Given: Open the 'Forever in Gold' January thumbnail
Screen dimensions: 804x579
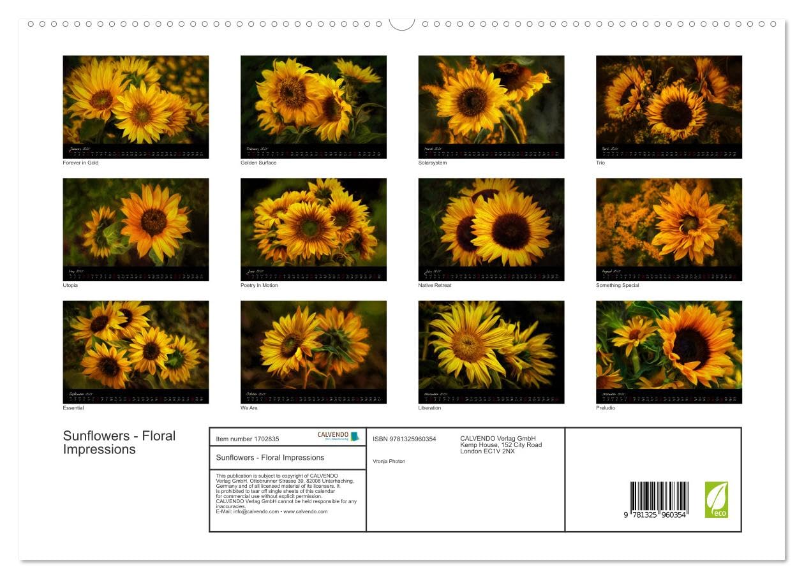Looking at the screenshot, I should [136, 107].
